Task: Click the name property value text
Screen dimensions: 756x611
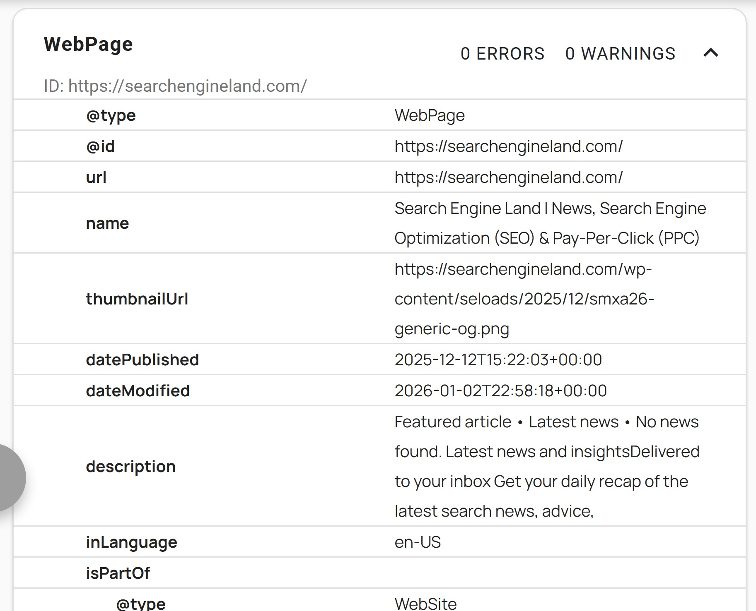Action: click(550, 223)
